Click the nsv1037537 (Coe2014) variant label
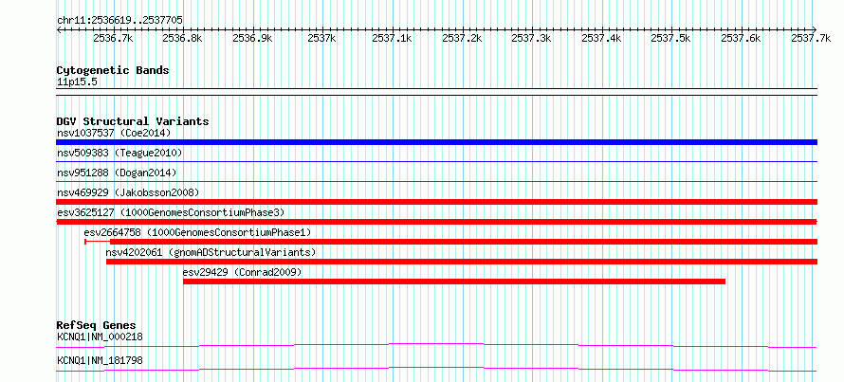844x382 pixels. [114, 133]
